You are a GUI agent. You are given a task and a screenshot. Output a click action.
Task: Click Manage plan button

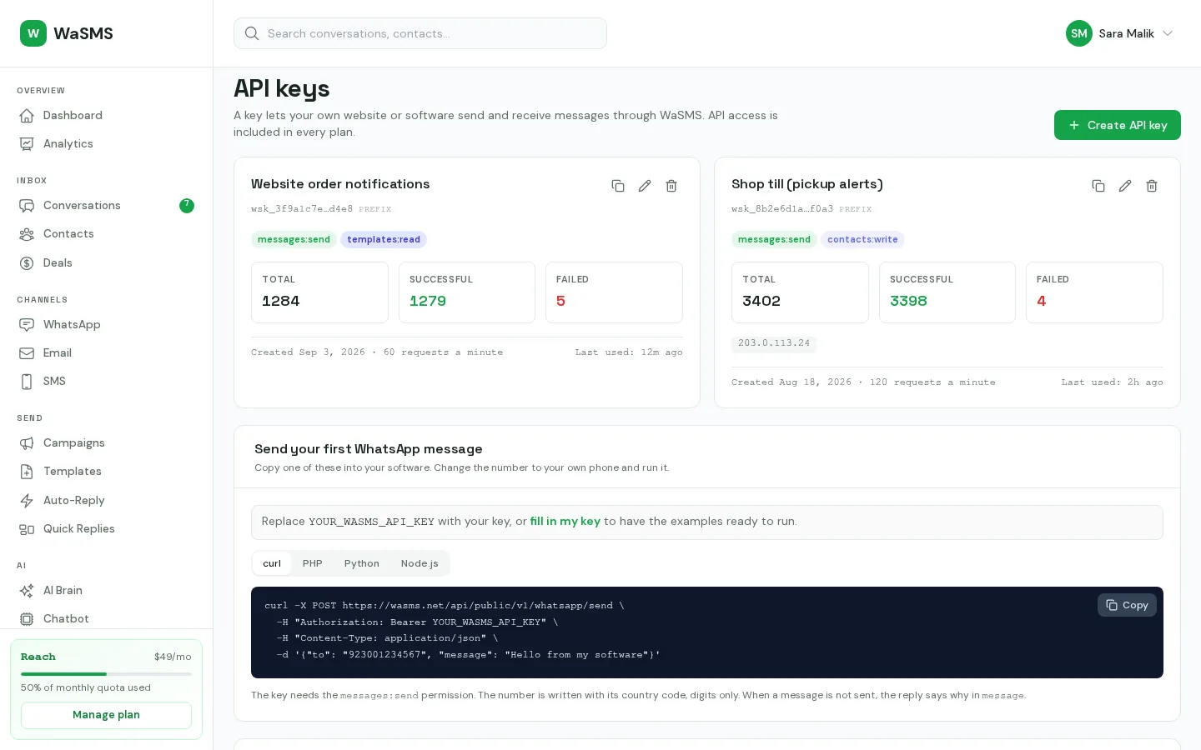point(106,715)
